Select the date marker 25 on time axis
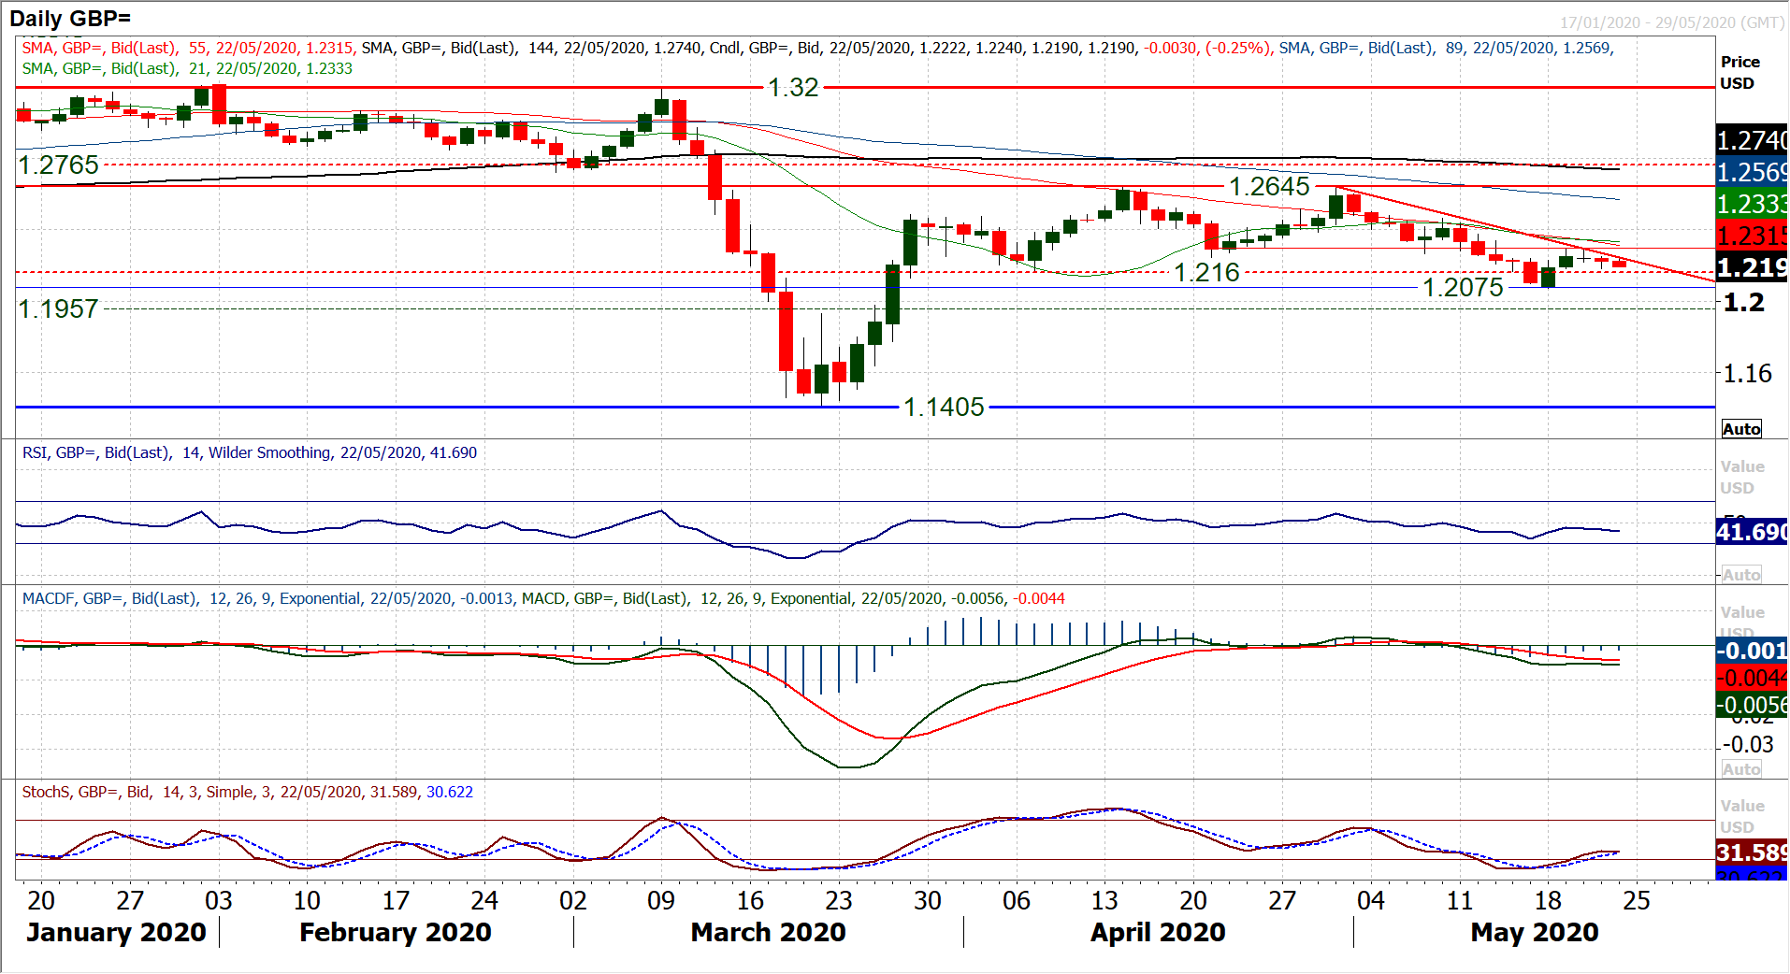1790x974 pixels. point(1636,901)
